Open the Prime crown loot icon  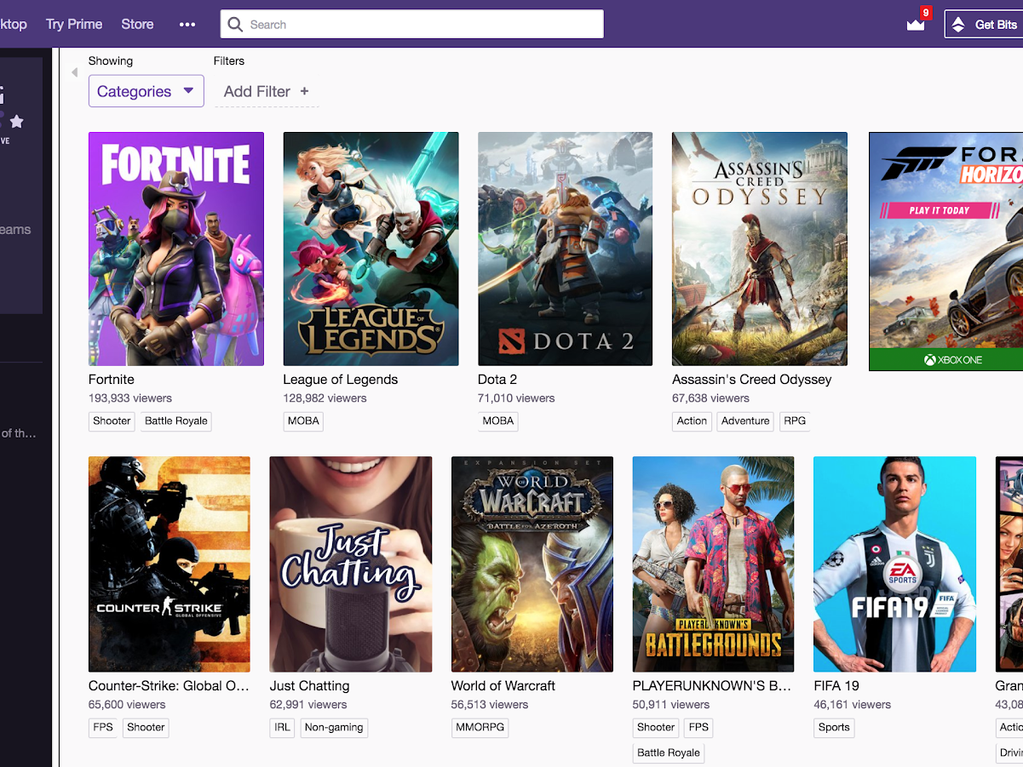[916, 25]
